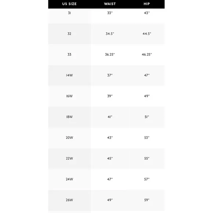Click the 16W size label
213x213 pixels.
tap(69, 96)
